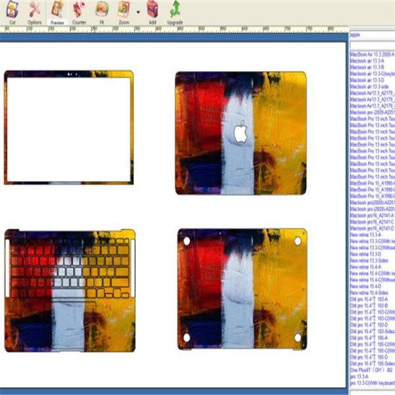The width and height of the screenshot is (395, 395).
Task: Select 'Macbook air 13.3-side' template
Action: tap(369, 87)
